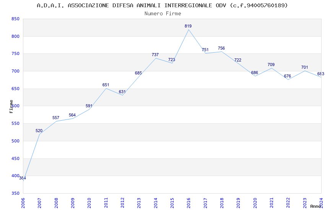Click the y-axis tick 800
This screenshot has height=210, width=325.
point(15,36)
